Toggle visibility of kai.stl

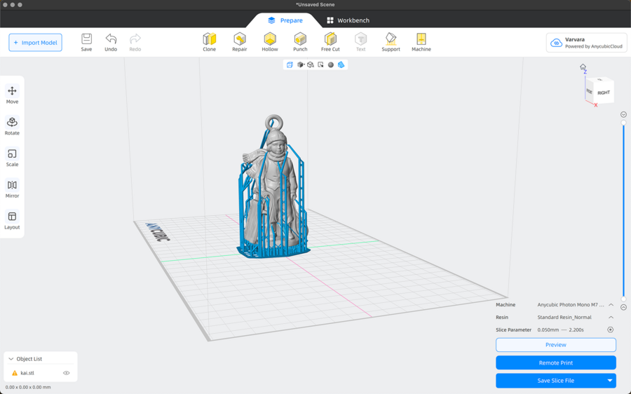(x=67, y=373)
